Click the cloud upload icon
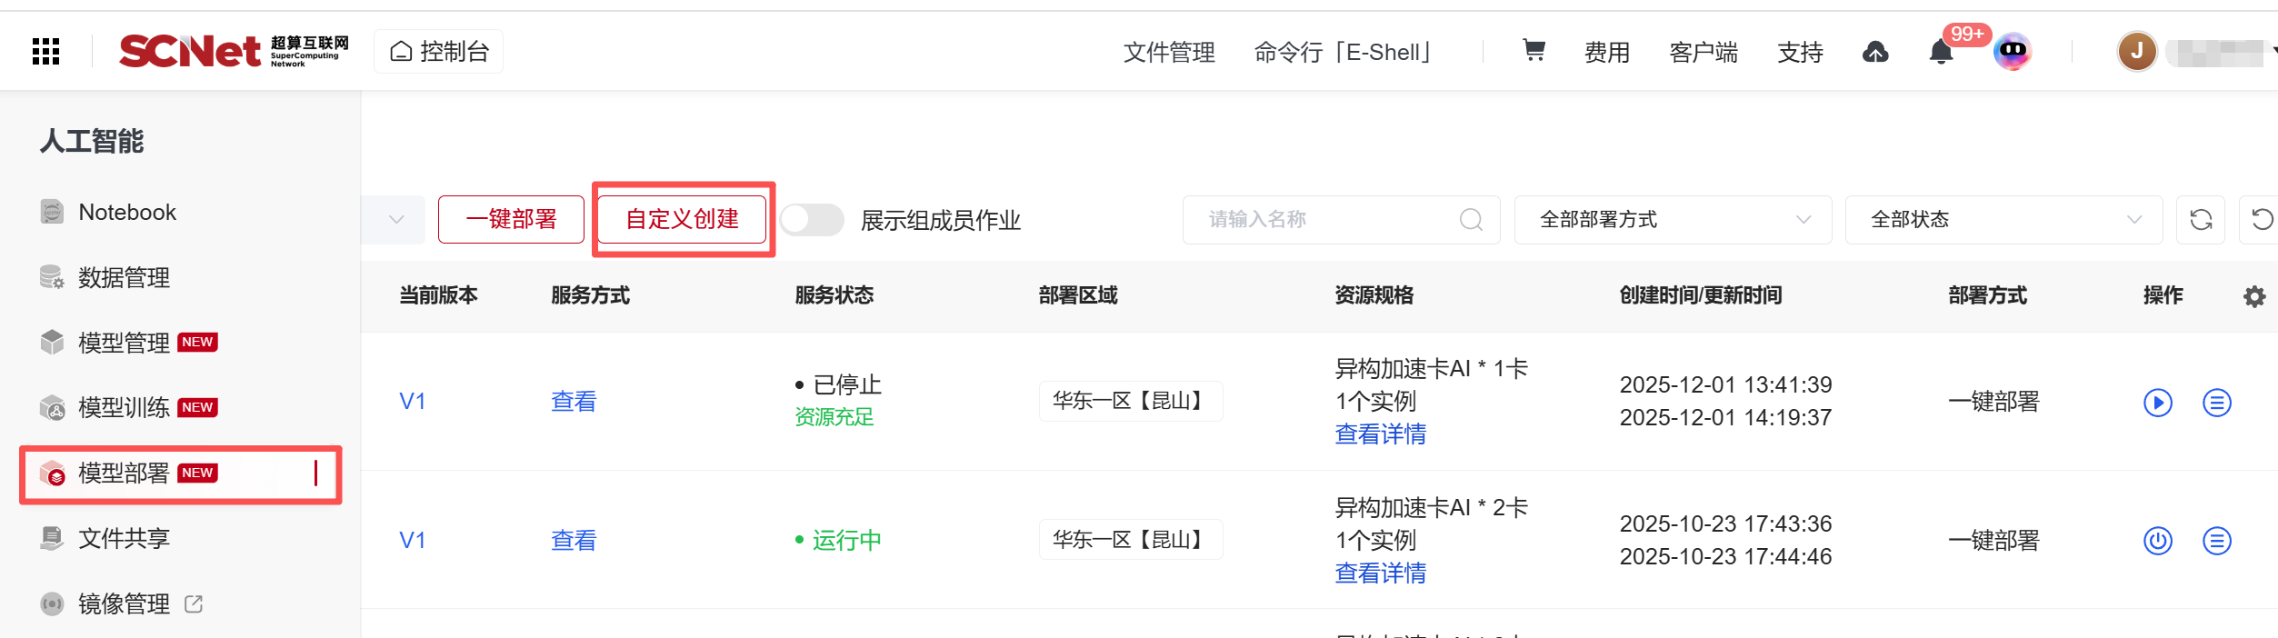The width and height of the screenshot is (2278, 638). coord(1875,53)
